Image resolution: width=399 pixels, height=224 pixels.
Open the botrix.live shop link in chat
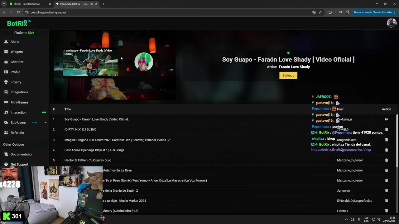341,150
